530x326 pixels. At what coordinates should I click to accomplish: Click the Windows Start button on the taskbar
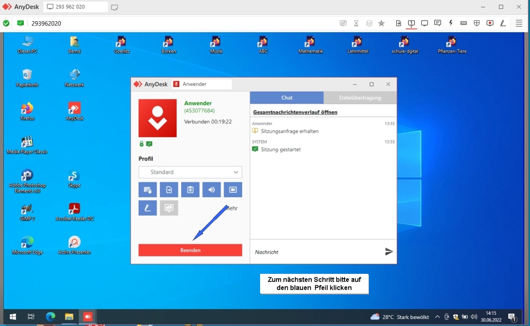[13, 317]
